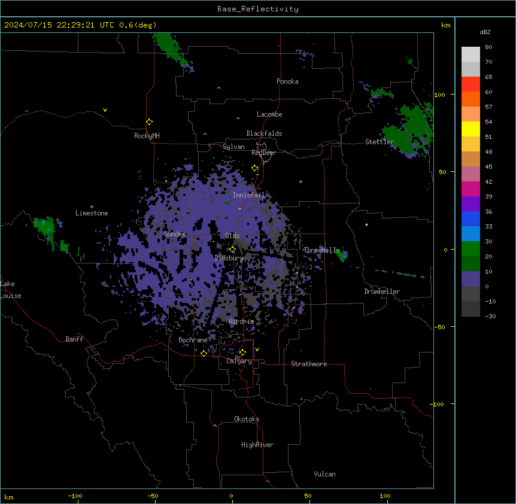Image resolution: width=516 pixels, height=504 pixels.
Task: Click the green radar echo beside ThreeHills
Action: pos(343,254)
